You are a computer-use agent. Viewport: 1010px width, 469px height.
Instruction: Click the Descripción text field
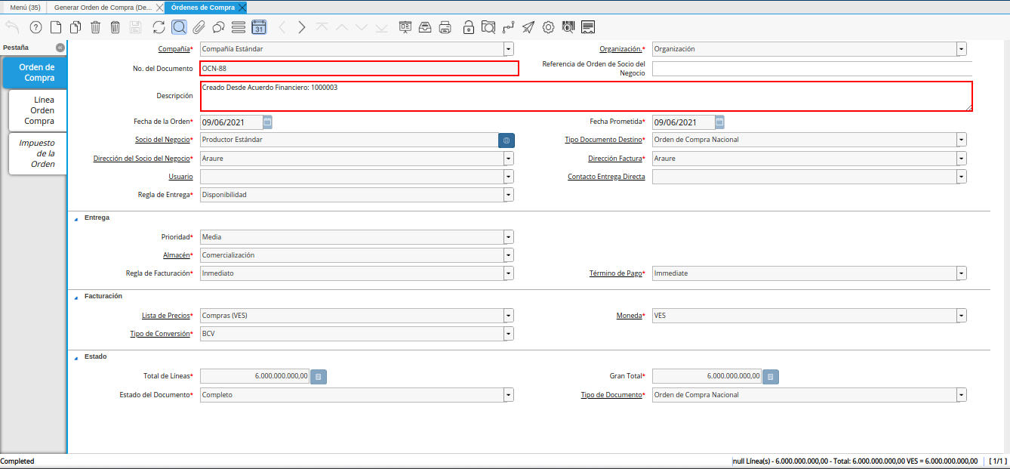point(586,97)
